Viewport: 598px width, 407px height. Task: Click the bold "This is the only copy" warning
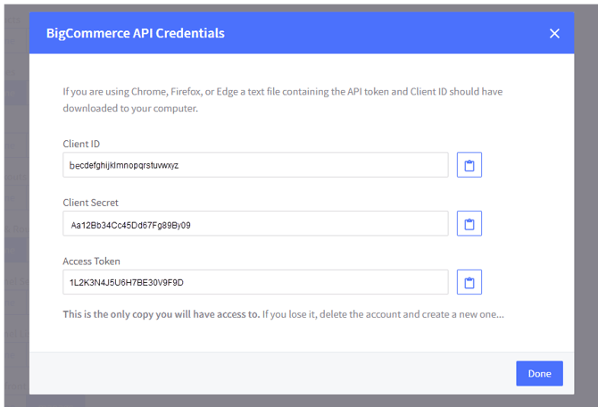161,315
